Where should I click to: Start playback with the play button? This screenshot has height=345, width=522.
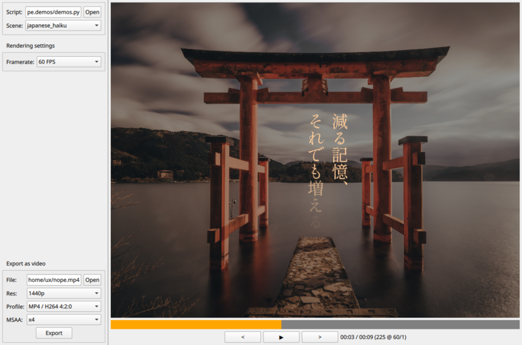pos(281,337)
